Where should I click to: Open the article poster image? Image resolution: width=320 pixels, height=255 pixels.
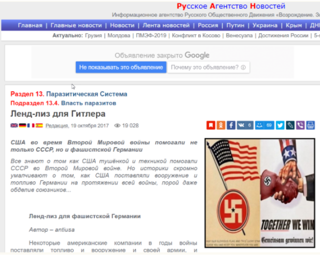pyautogui.click(x=260, y=193)
